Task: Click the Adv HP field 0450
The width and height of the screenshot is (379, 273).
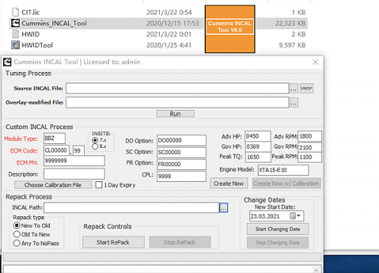Action: pos(258,136)
